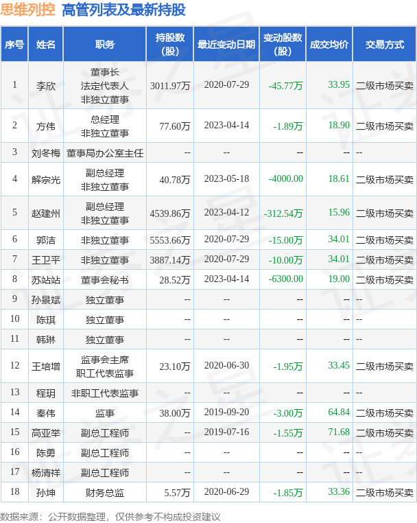Screen dimensions: 417x523
Task: Click the average price 33.36
Action: [339, 491]
